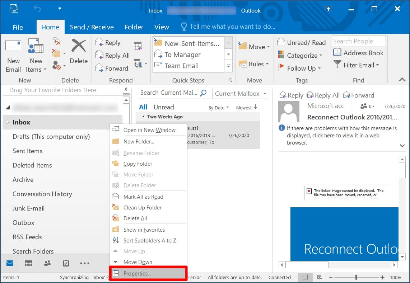The height and width of the screenshot is (283, 410).
Task: Collapse the folder pane arrow
Action: [126, 89]
